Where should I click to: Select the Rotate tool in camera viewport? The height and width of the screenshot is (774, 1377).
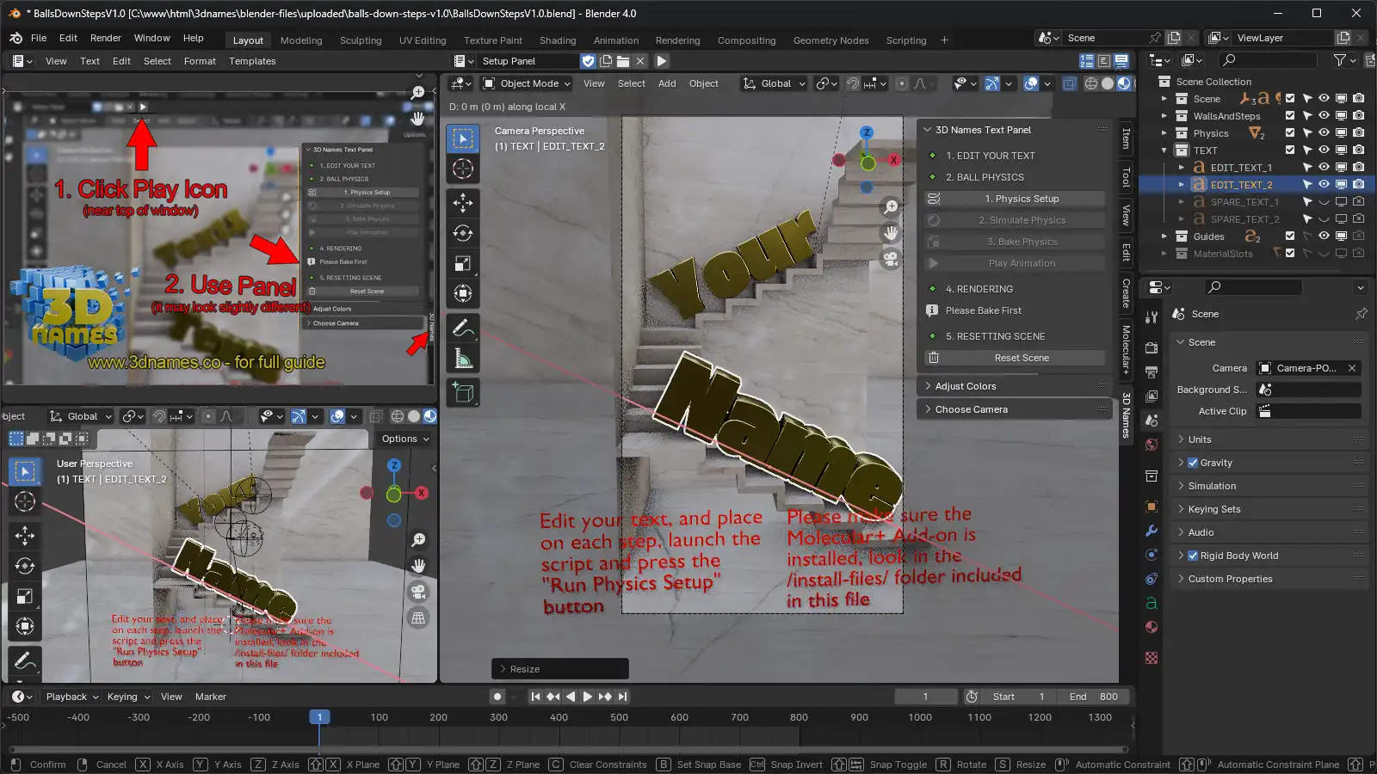(x=463, y=233)
